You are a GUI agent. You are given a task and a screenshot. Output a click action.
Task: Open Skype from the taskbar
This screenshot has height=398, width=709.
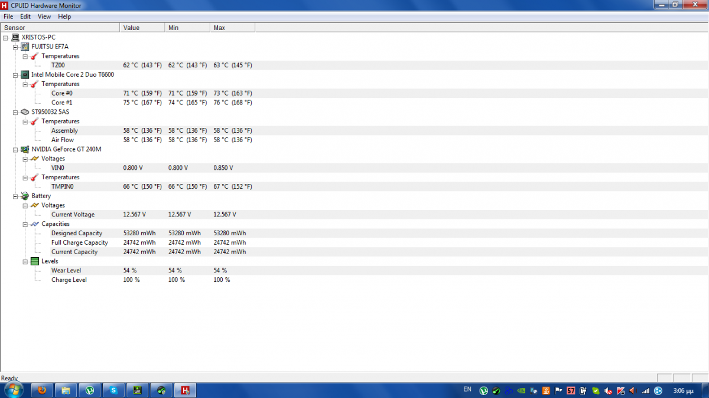point(114,390)
